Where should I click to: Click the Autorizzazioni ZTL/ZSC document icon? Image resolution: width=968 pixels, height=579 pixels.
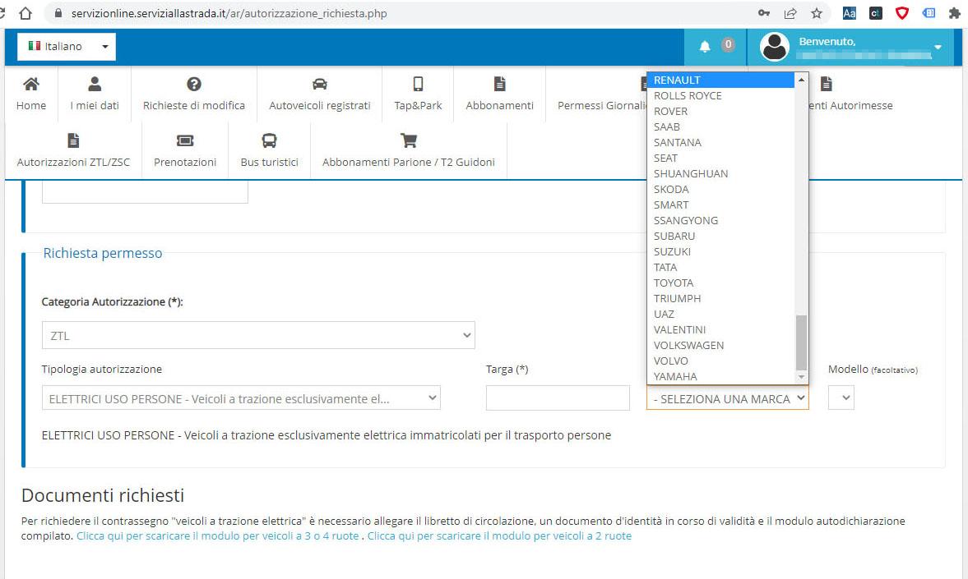coord(73,140)
